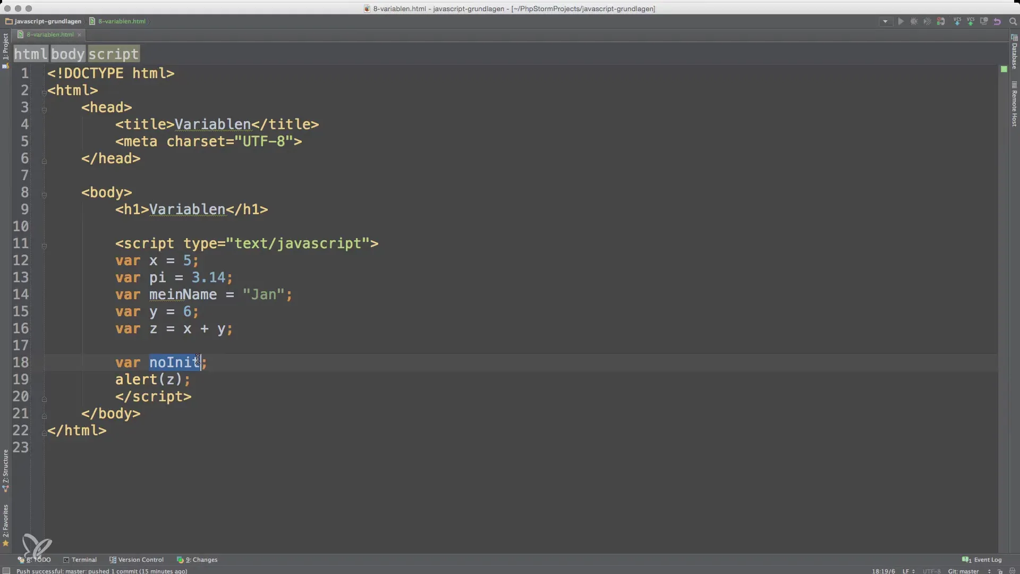
Task: Click line number 23 in gutter
Action: pos(21,448)
